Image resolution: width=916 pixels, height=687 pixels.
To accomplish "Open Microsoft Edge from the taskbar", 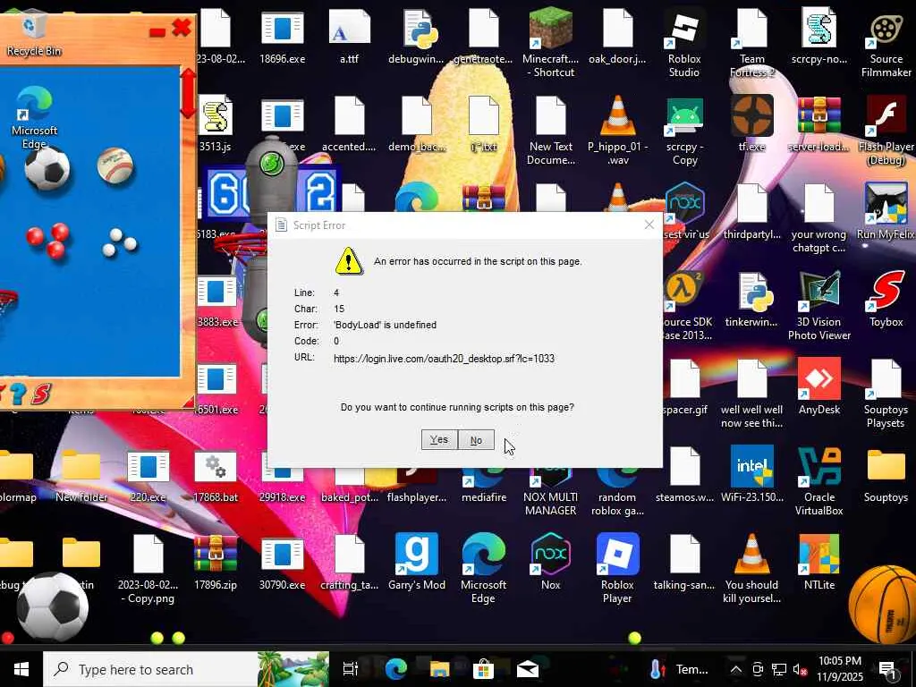I will click(x=395, y=669).
